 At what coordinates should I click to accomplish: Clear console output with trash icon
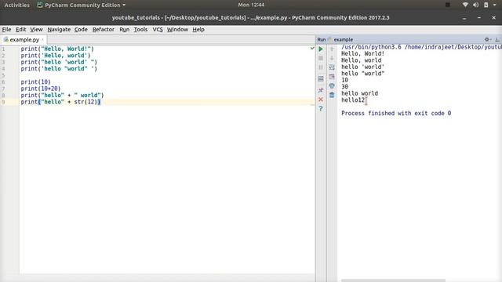click(x=332, y=95)
